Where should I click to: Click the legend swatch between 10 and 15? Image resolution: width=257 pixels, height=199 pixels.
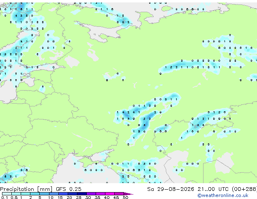(x=54, y=194)
